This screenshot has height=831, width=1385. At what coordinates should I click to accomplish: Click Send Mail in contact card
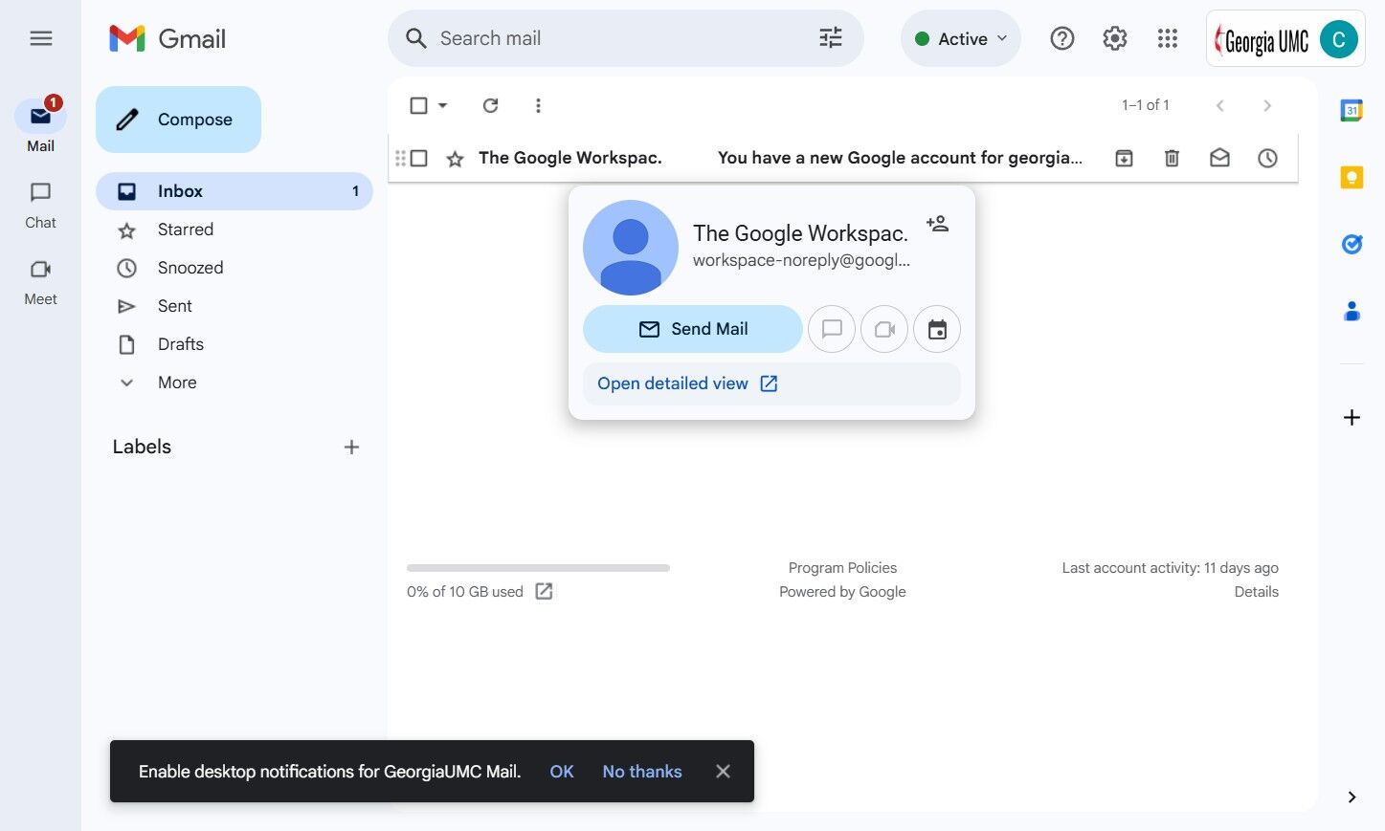(693, 329)
